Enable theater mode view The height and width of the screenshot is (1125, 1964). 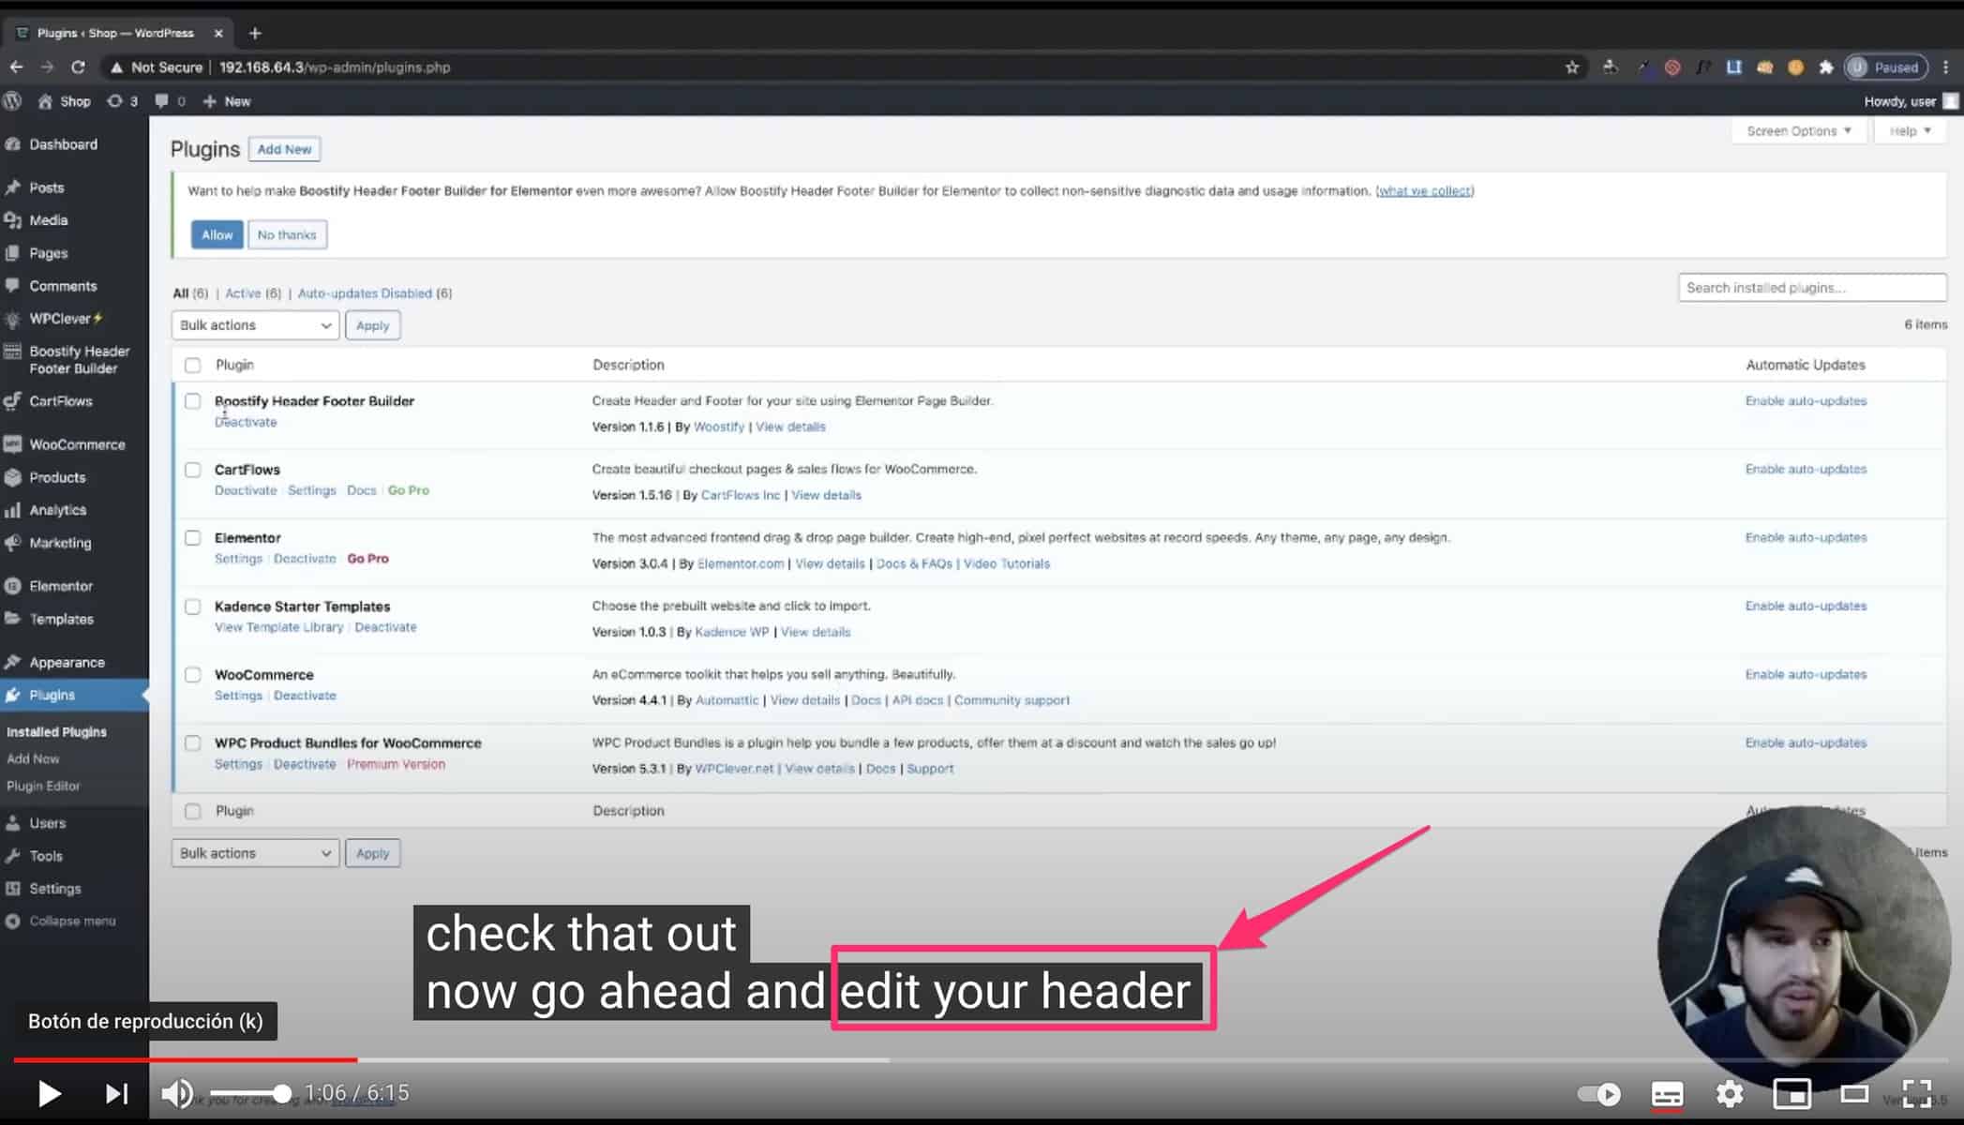tap(1854, 1094)
